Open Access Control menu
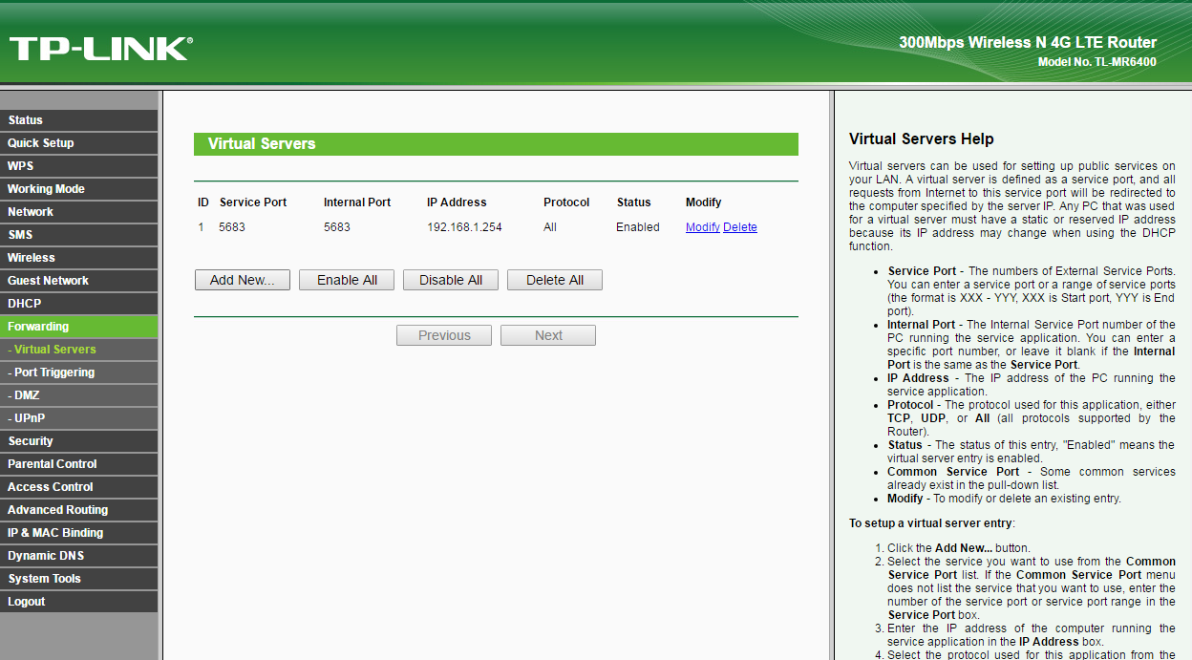 coord(79,487)
